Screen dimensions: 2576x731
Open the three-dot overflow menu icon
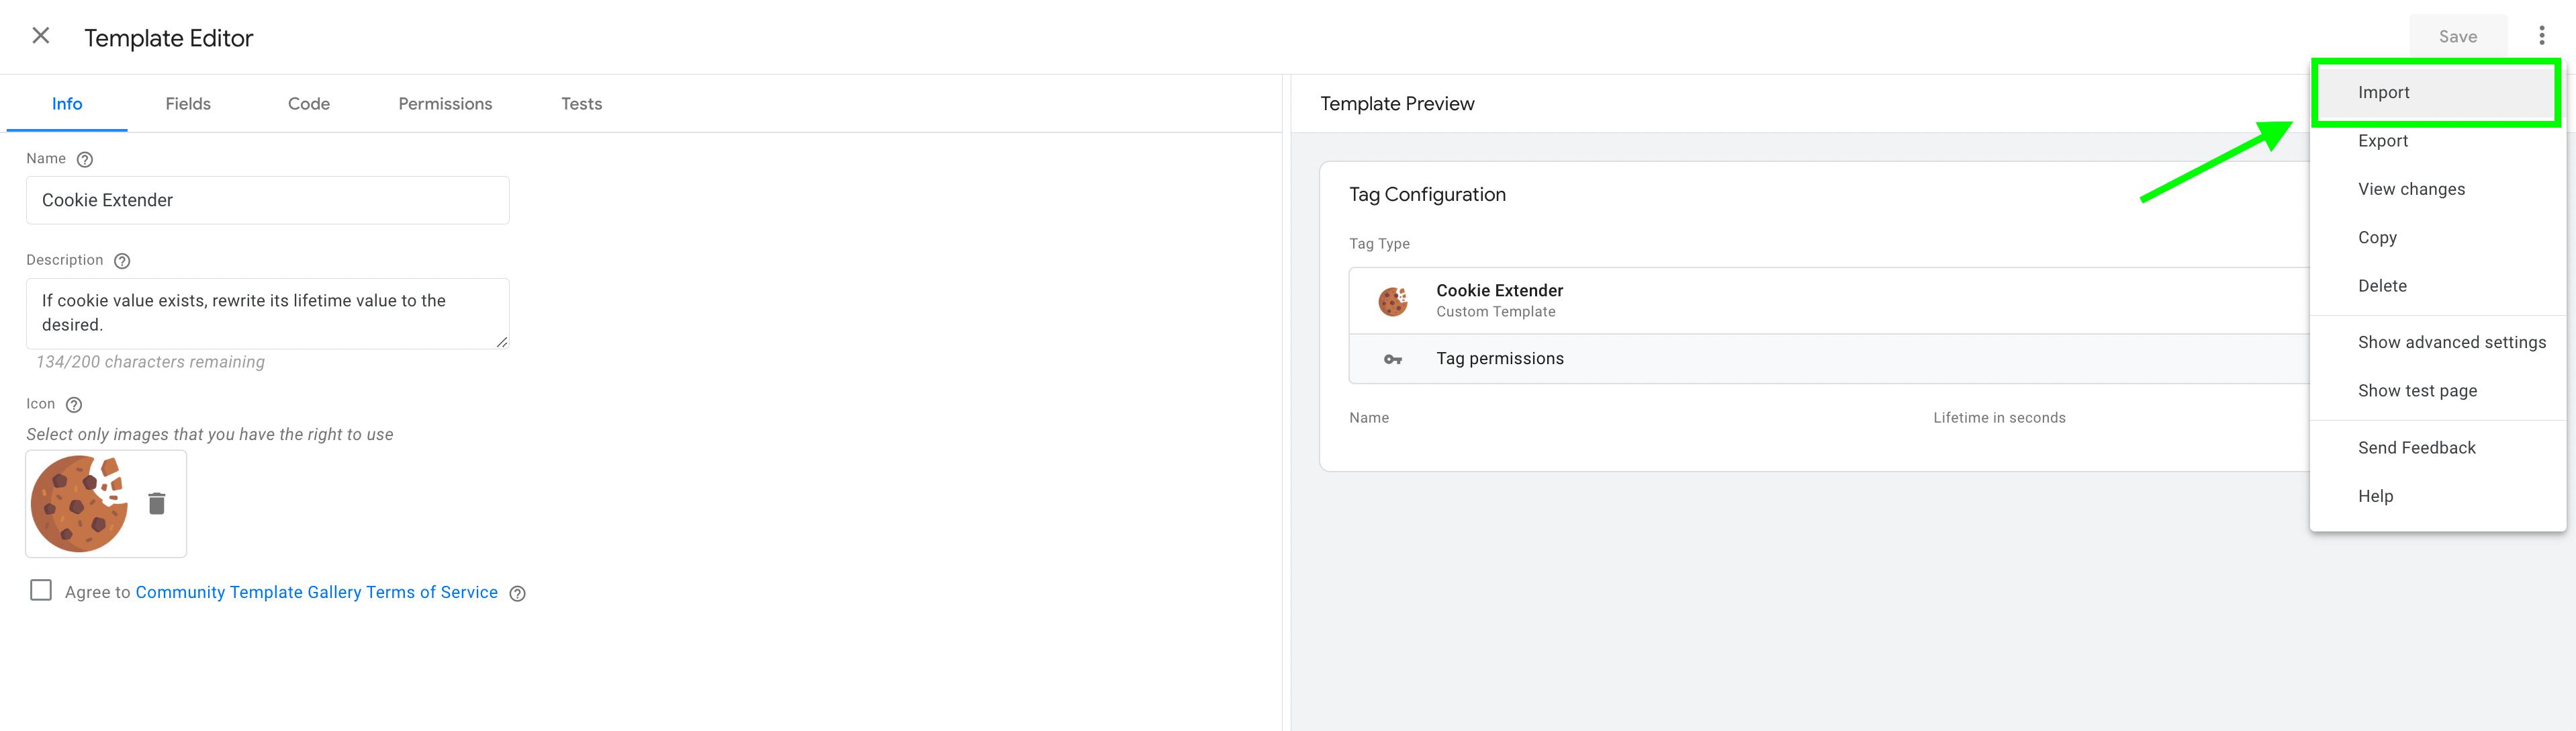point(2541,36)
